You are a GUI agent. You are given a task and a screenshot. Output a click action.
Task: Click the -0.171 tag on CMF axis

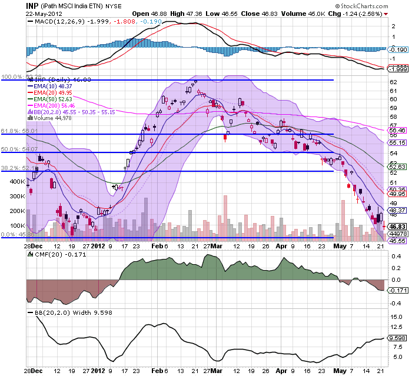[x=398, y=290]
